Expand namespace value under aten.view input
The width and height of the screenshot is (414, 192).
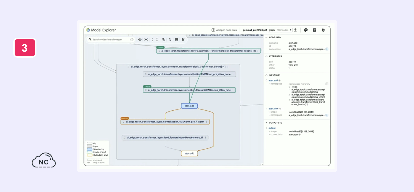click(327, 115)
